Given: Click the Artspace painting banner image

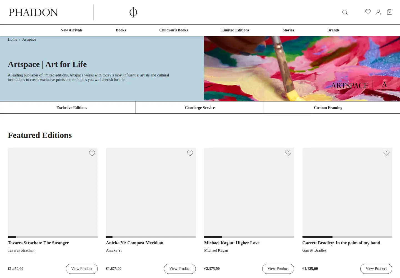Looking at the screenshot, I should tap(302, 69).
